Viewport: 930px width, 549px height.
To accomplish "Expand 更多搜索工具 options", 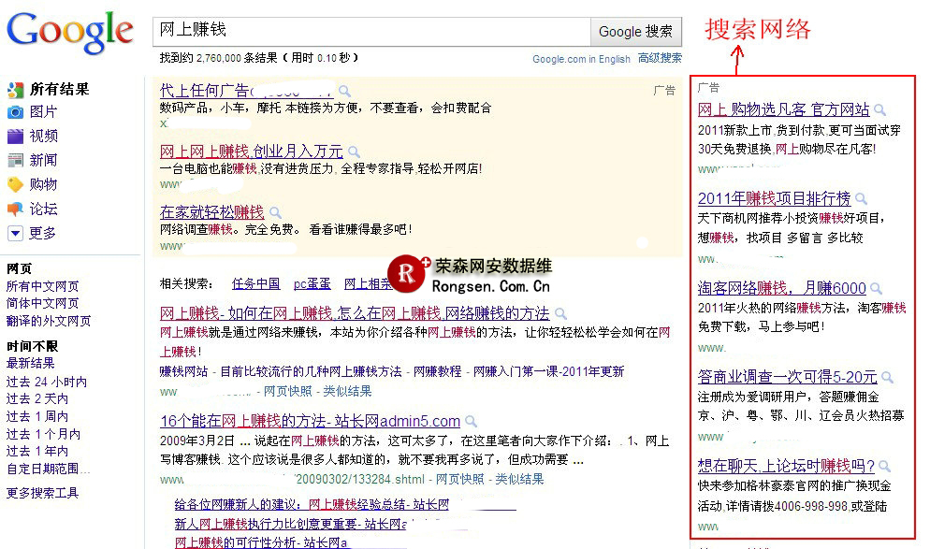I will pyautogui.click(x=42, y=493).
